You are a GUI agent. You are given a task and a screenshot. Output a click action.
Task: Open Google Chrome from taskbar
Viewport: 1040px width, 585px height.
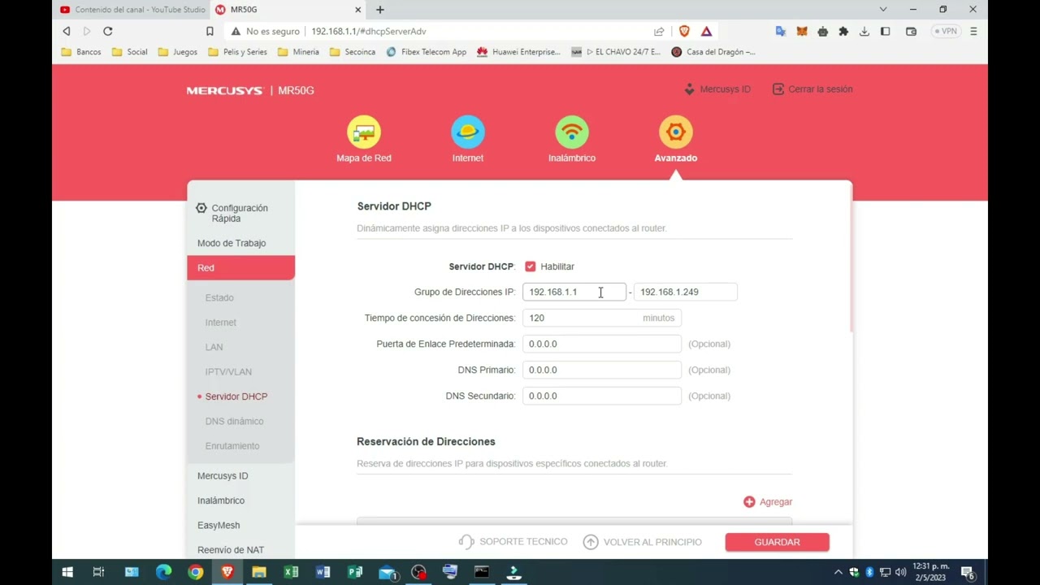click(x=195, y=572)
